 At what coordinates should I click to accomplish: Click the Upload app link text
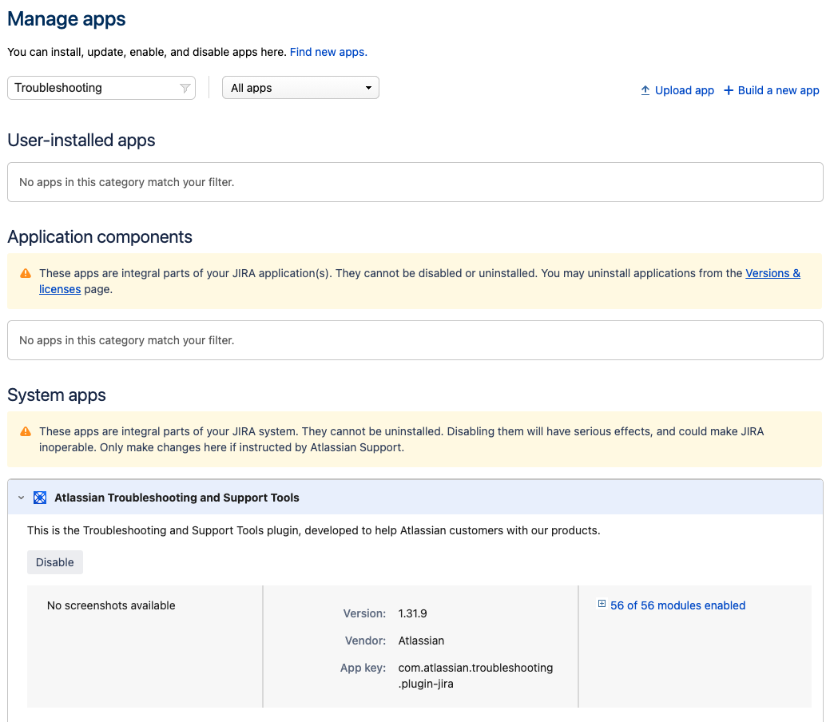(685, 90)
